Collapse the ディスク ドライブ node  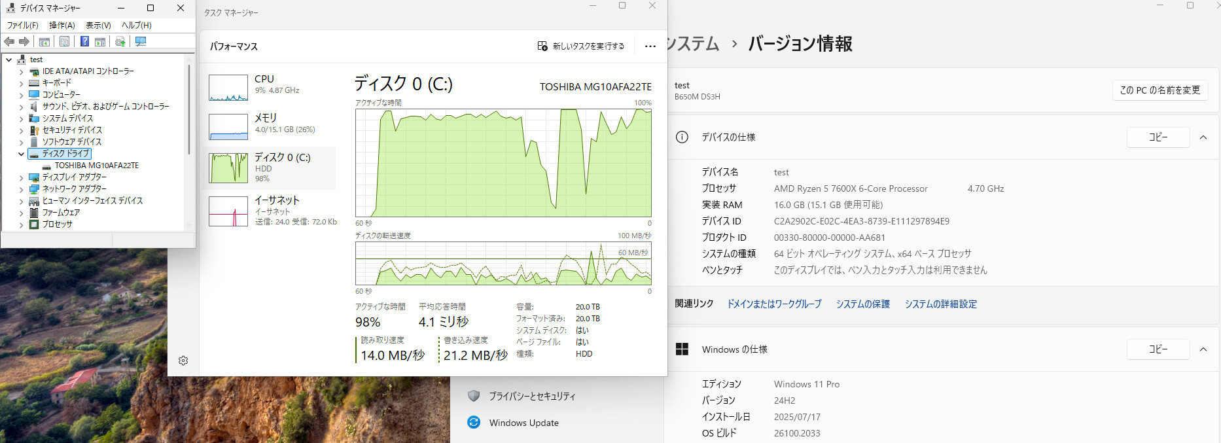(x=22, y=154)
